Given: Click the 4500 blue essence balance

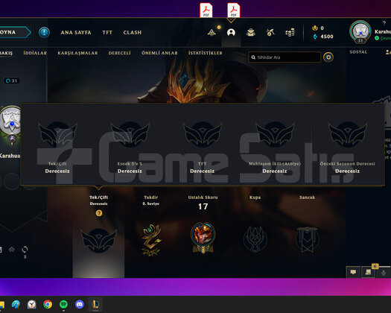Looking at the screenshot, I should click(323, 37).
